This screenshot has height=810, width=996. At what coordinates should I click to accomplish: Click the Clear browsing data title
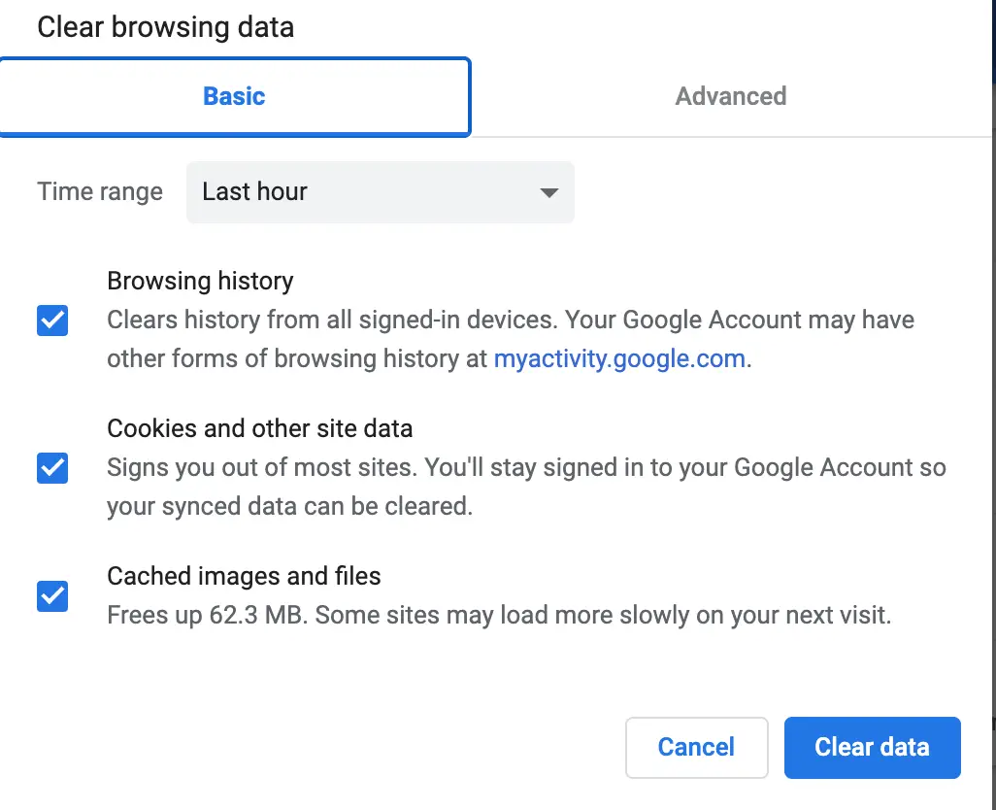[165, 28]
